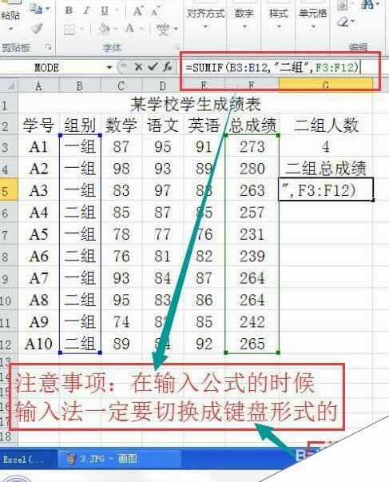Select row 5 header
The image size is (389, 482).
coord(9,191)
